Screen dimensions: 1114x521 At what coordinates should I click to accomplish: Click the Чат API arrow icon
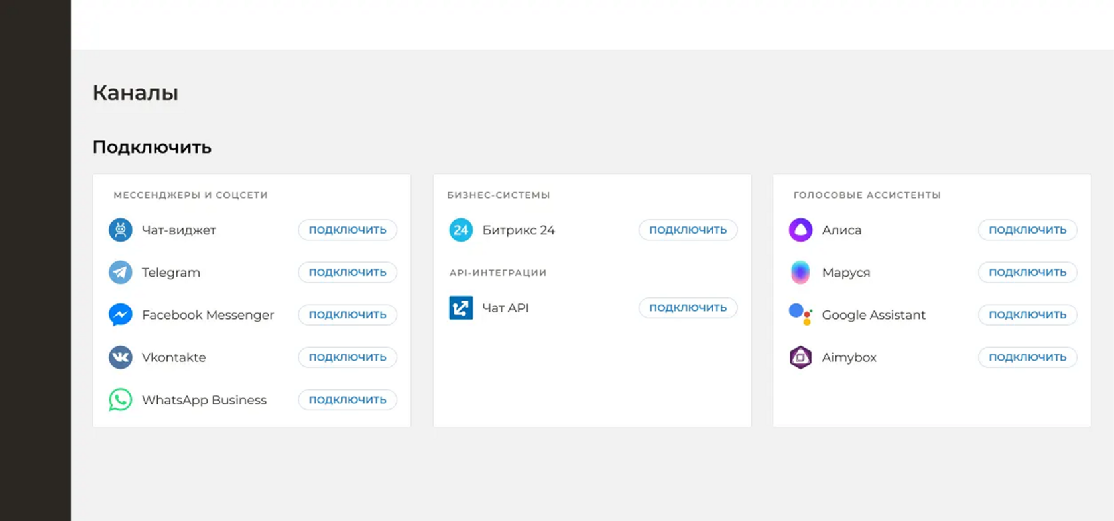pyautogui.click(x=461, y=308)
